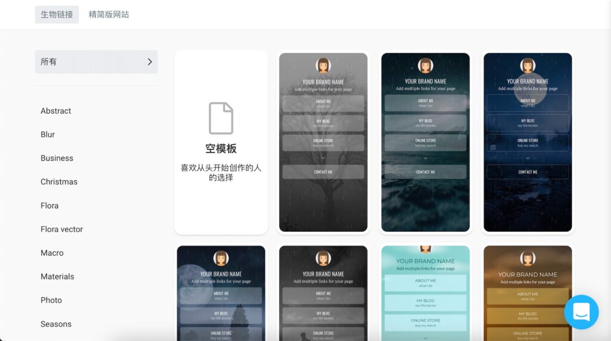
Task: Pick the dark teal rainy ocean template
Action: 425,142
